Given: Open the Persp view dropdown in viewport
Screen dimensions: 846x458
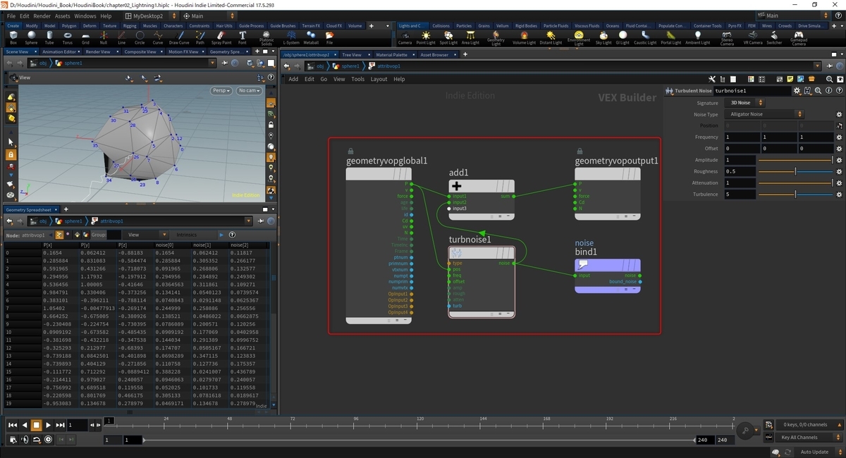Looking at the screenshot, I should click(x=221, y=90).
